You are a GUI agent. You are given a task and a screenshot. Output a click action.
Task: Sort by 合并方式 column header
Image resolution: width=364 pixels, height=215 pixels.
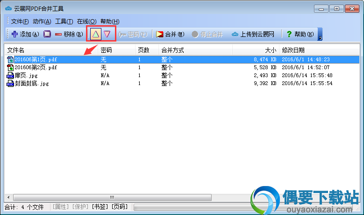(196, 50)
